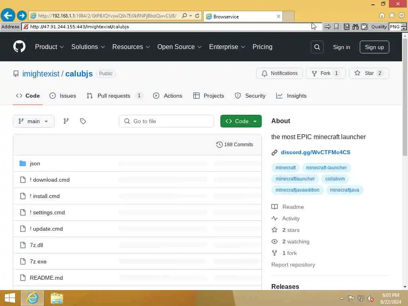Focus the Go to file search box
This screenshot has height=306, width=408.
pyautogui.click(x=166, y=121)
